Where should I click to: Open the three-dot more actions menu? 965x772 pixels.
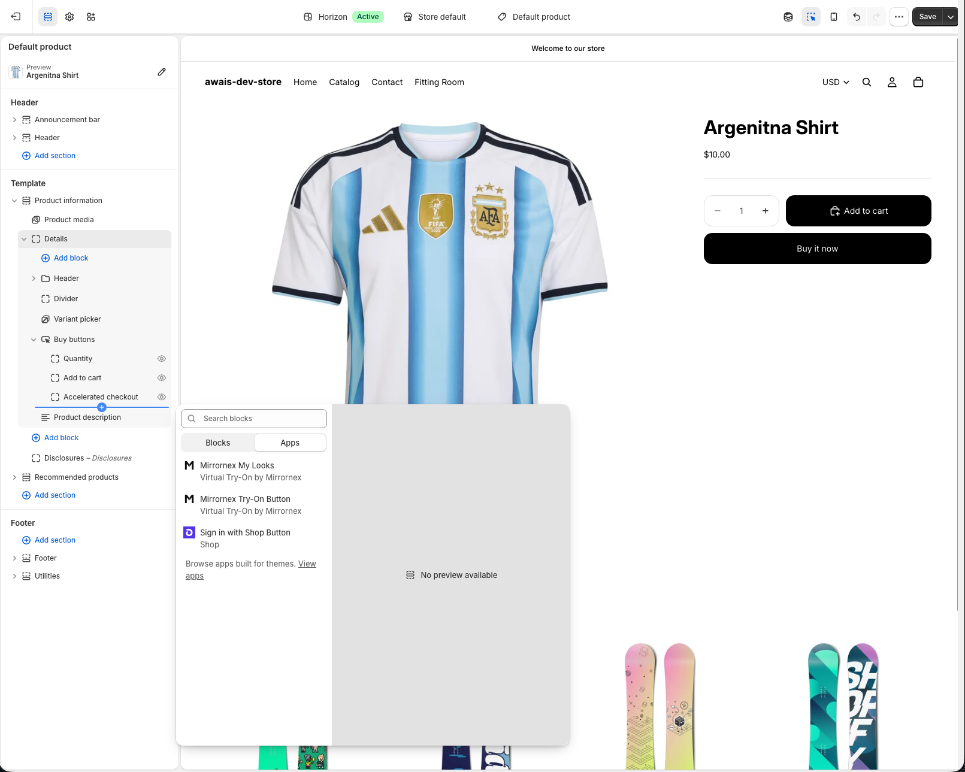899,17
